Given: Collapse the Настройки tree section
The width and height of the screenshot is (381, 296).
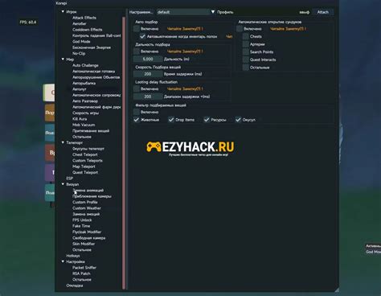Looking at the screenshot, I should pyautogui.click(x=63, y=261).
